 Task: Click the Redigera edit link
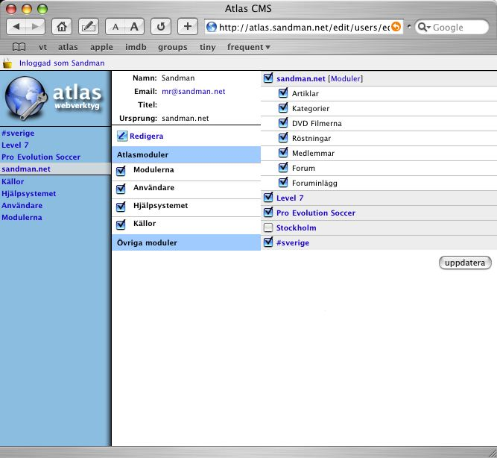[146, 137]
